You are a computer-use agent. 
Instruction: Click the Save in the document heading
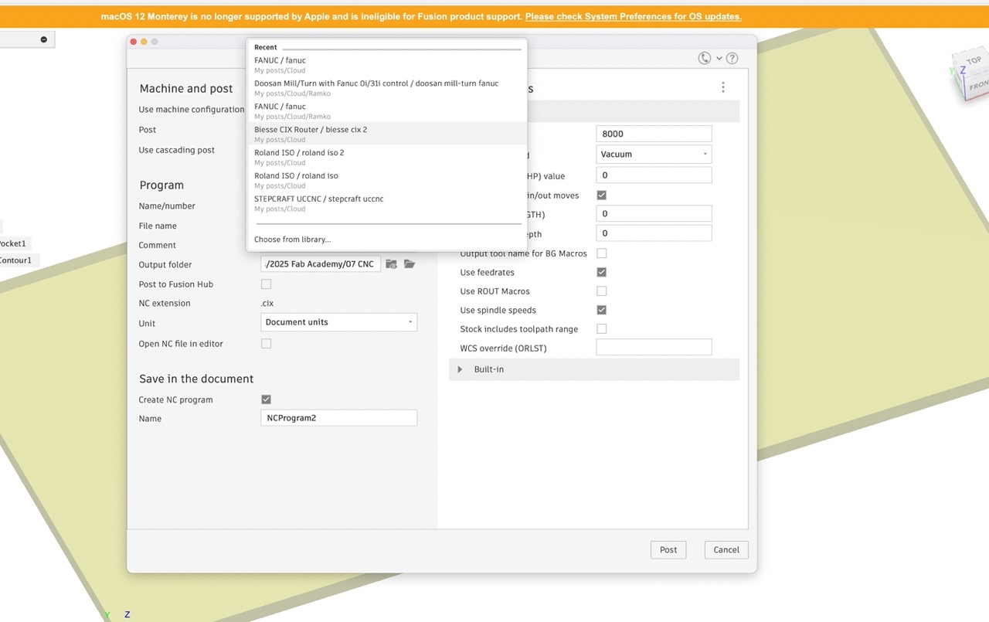point(196,379)
